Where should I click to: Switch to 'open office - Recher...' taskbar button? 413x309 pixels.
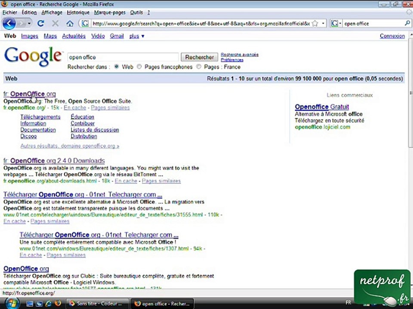[x=162, y=304]
